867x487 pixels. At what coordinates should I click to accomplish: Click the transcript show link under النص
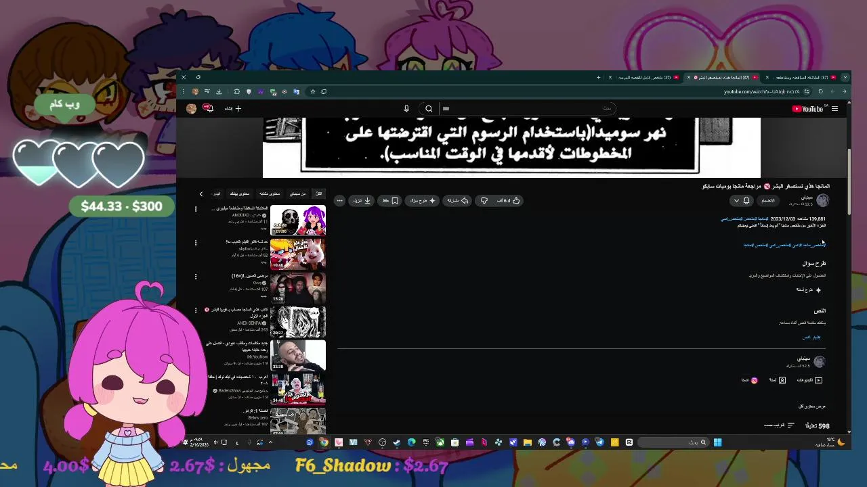811,337
